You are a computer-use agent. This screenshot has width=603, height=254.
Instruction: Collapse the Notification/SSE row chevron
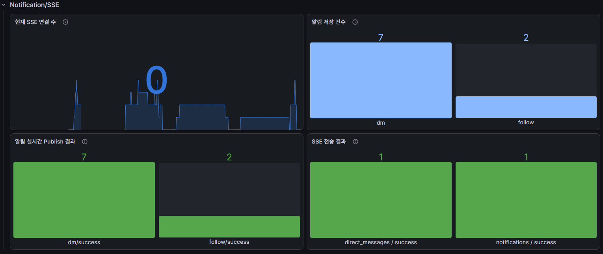coord(4,5)
